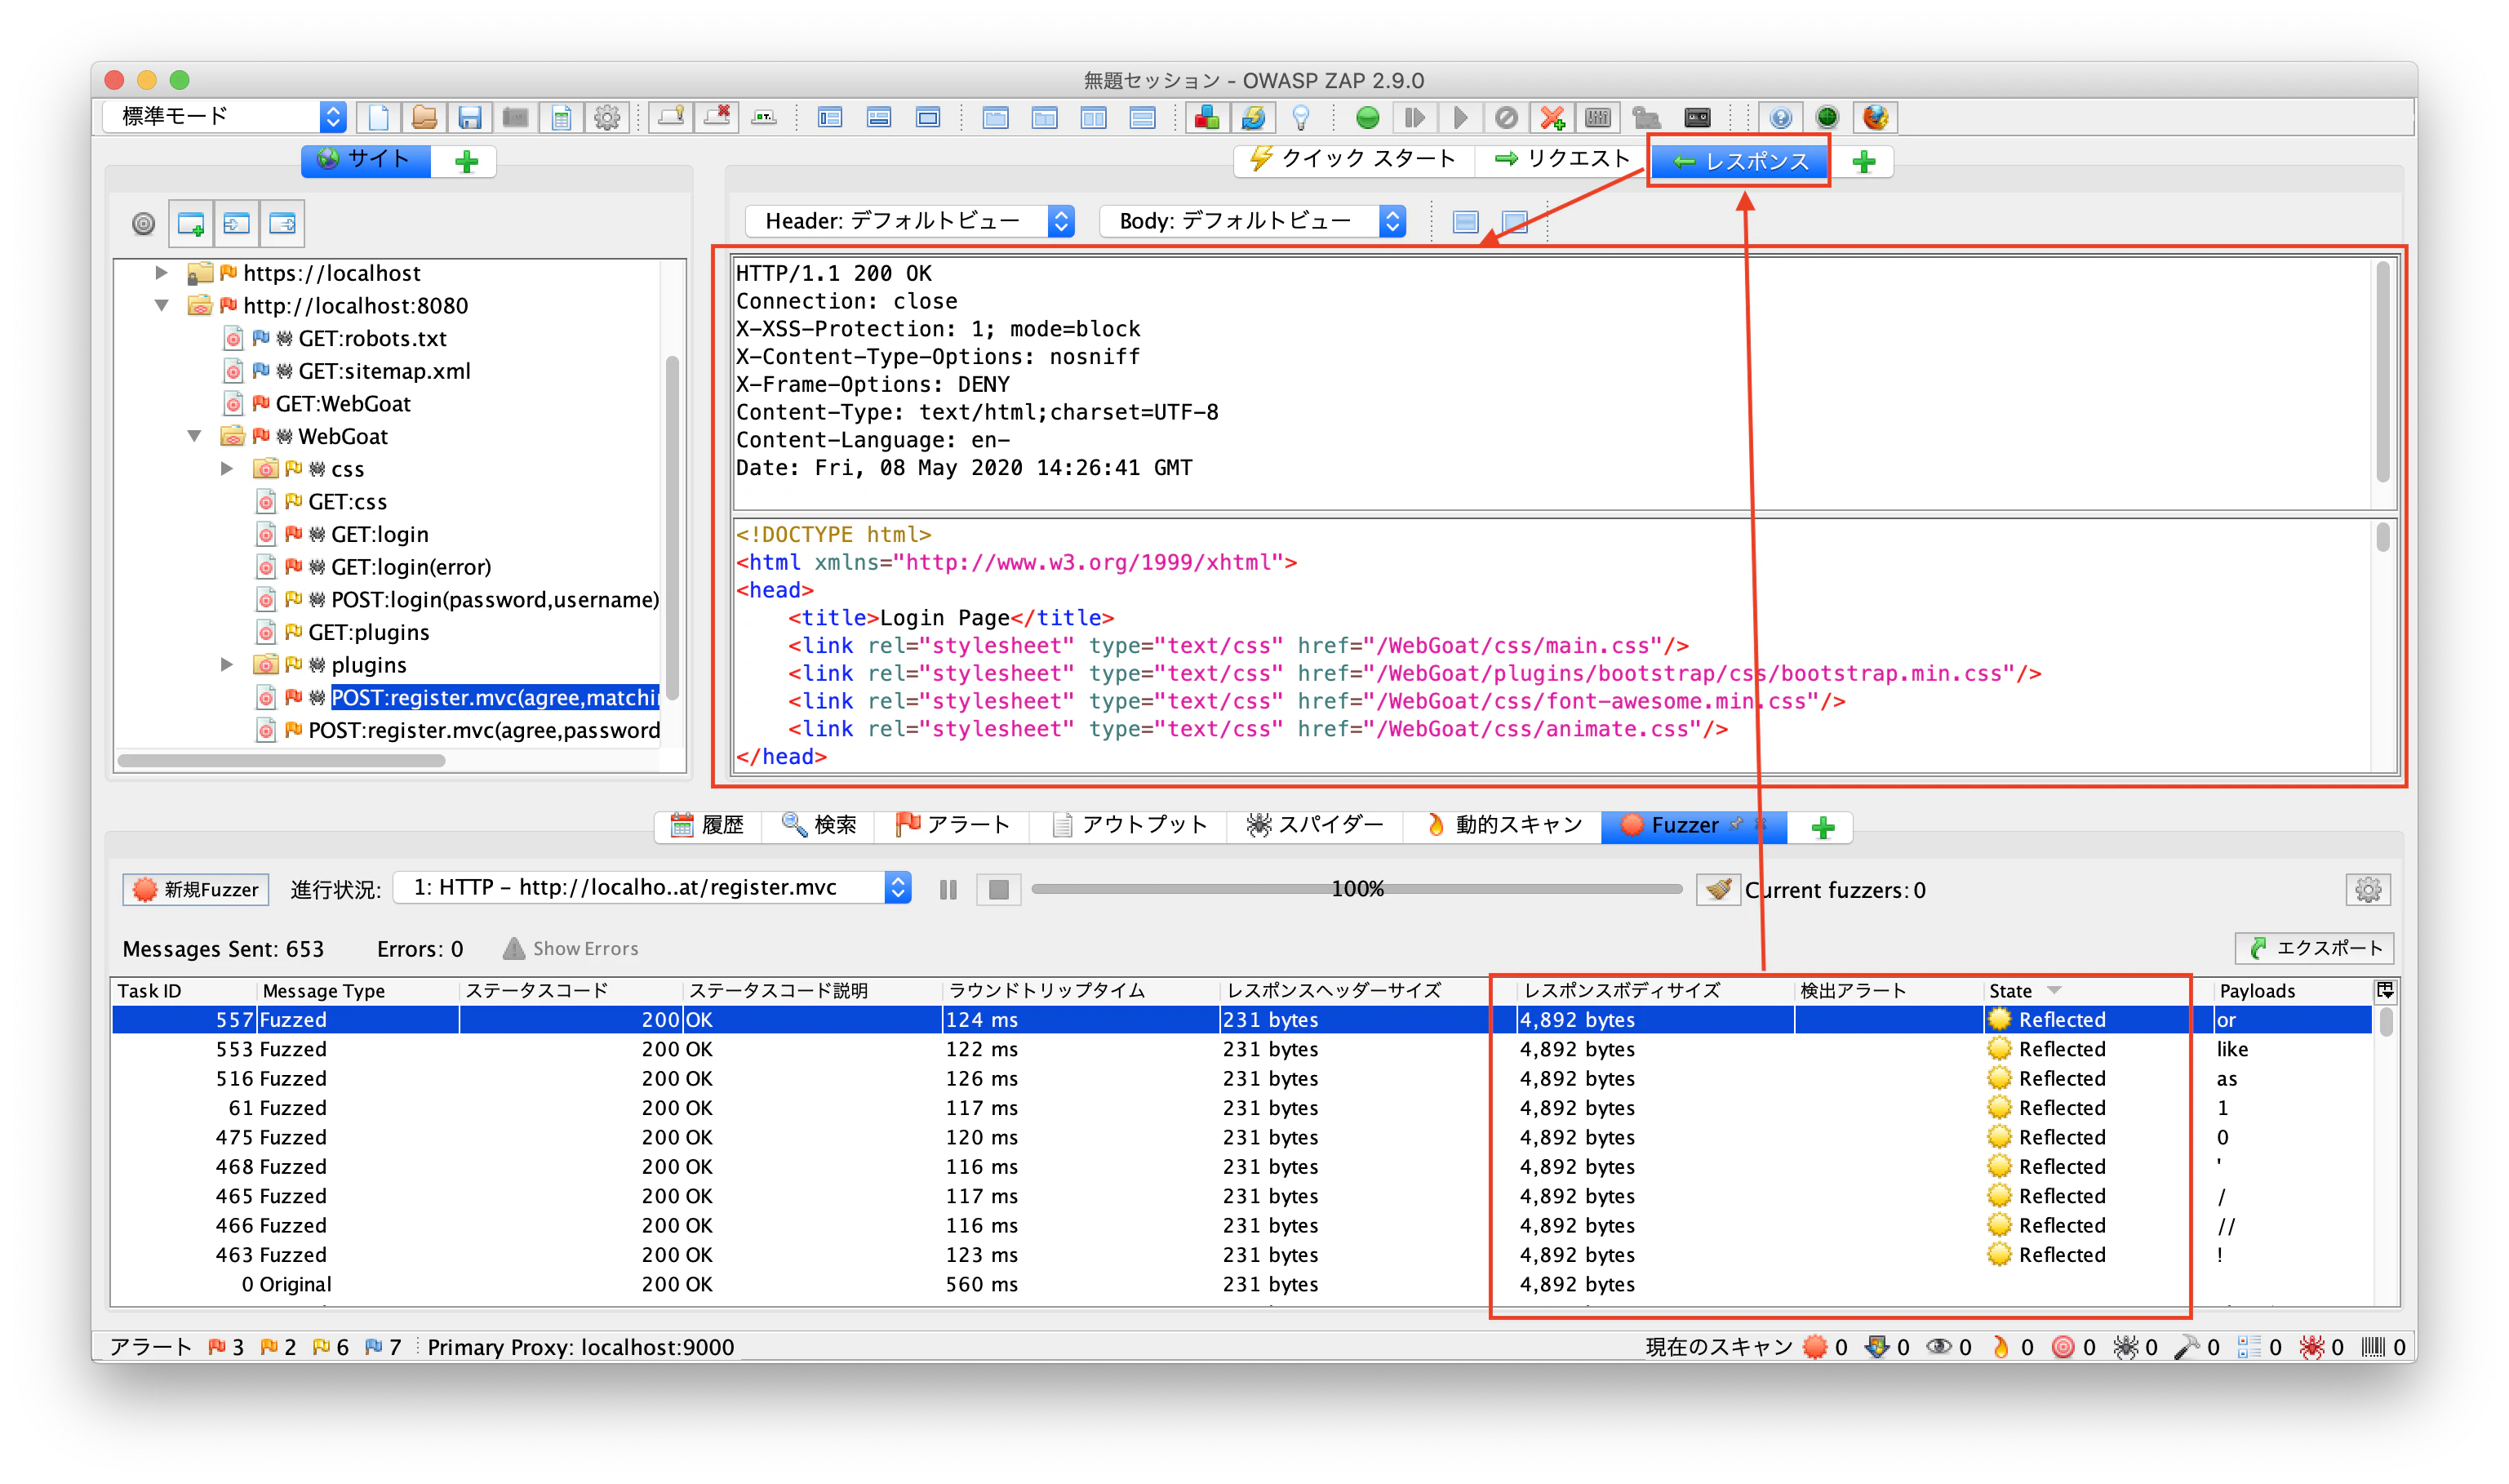The width and height of the screenshot is (2509, 1484).
Task: Switch to the サイト tab
Action: [366, 160]
